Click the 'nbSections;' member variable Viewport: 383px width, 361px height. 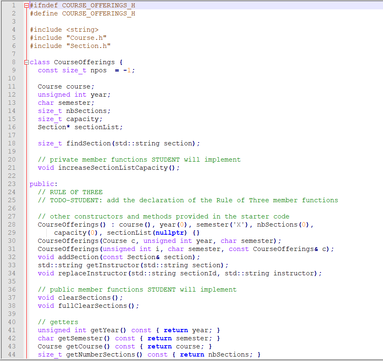[89, 111]
